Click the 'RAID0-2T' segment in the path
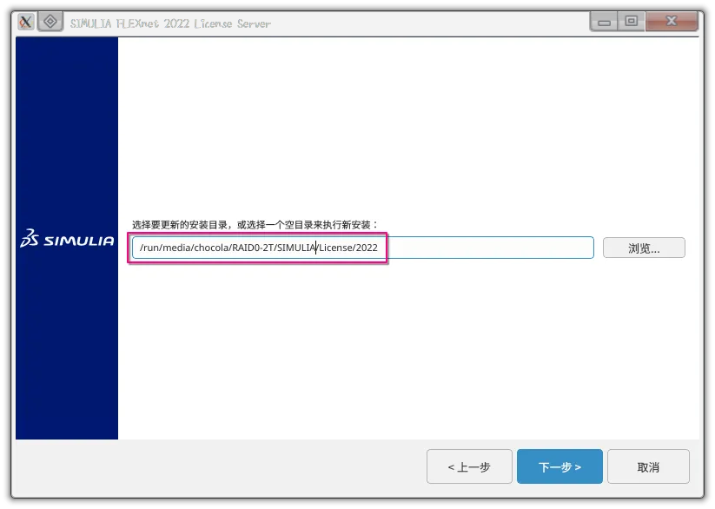 pyautogui.click(x=251, y=248)
